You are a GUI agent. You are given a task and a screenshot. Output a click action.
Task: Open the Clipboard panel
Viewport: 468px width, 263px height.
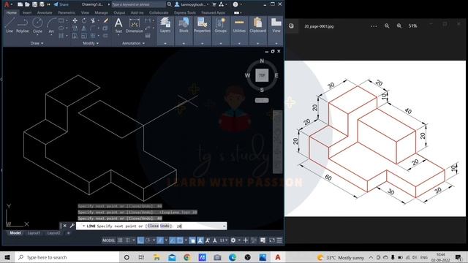257,25
